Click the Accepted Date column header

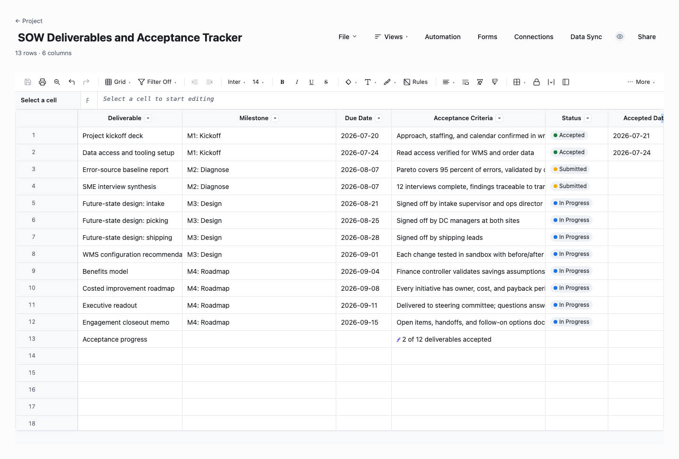click(x=636, y=118)
